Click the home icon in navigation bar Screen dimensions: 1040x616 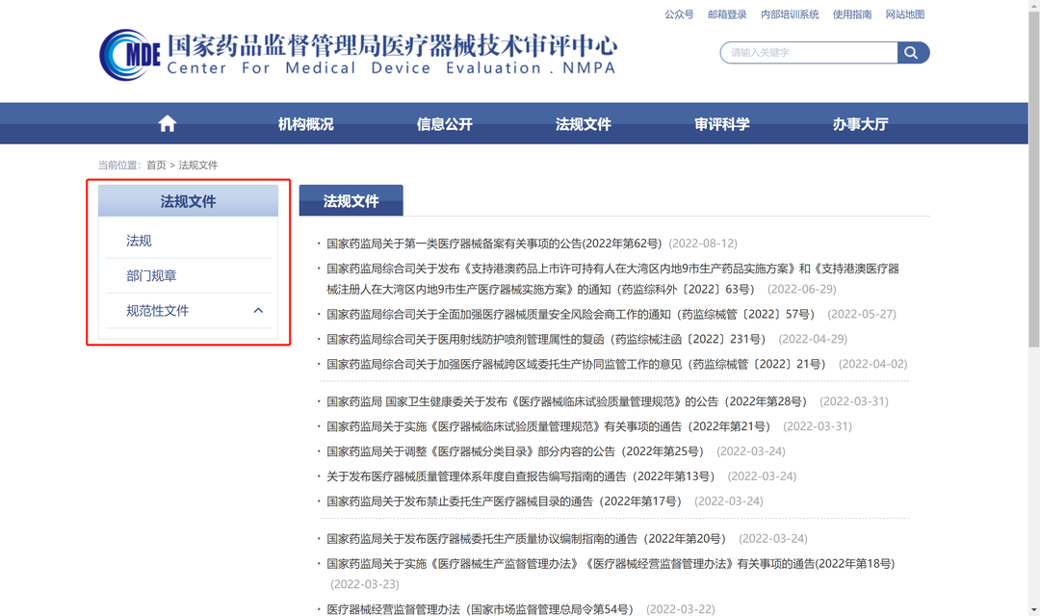(168, 123)
